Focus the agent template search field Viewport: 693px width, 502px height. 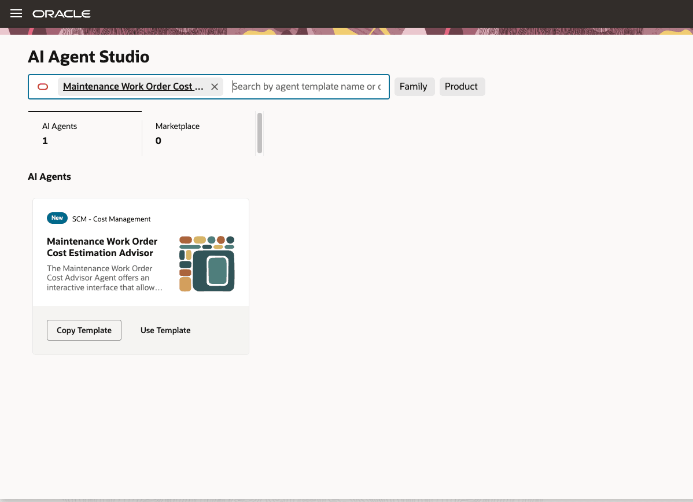307,87
